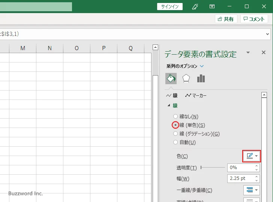Expand the formula bar chevron

click(268, 34)
